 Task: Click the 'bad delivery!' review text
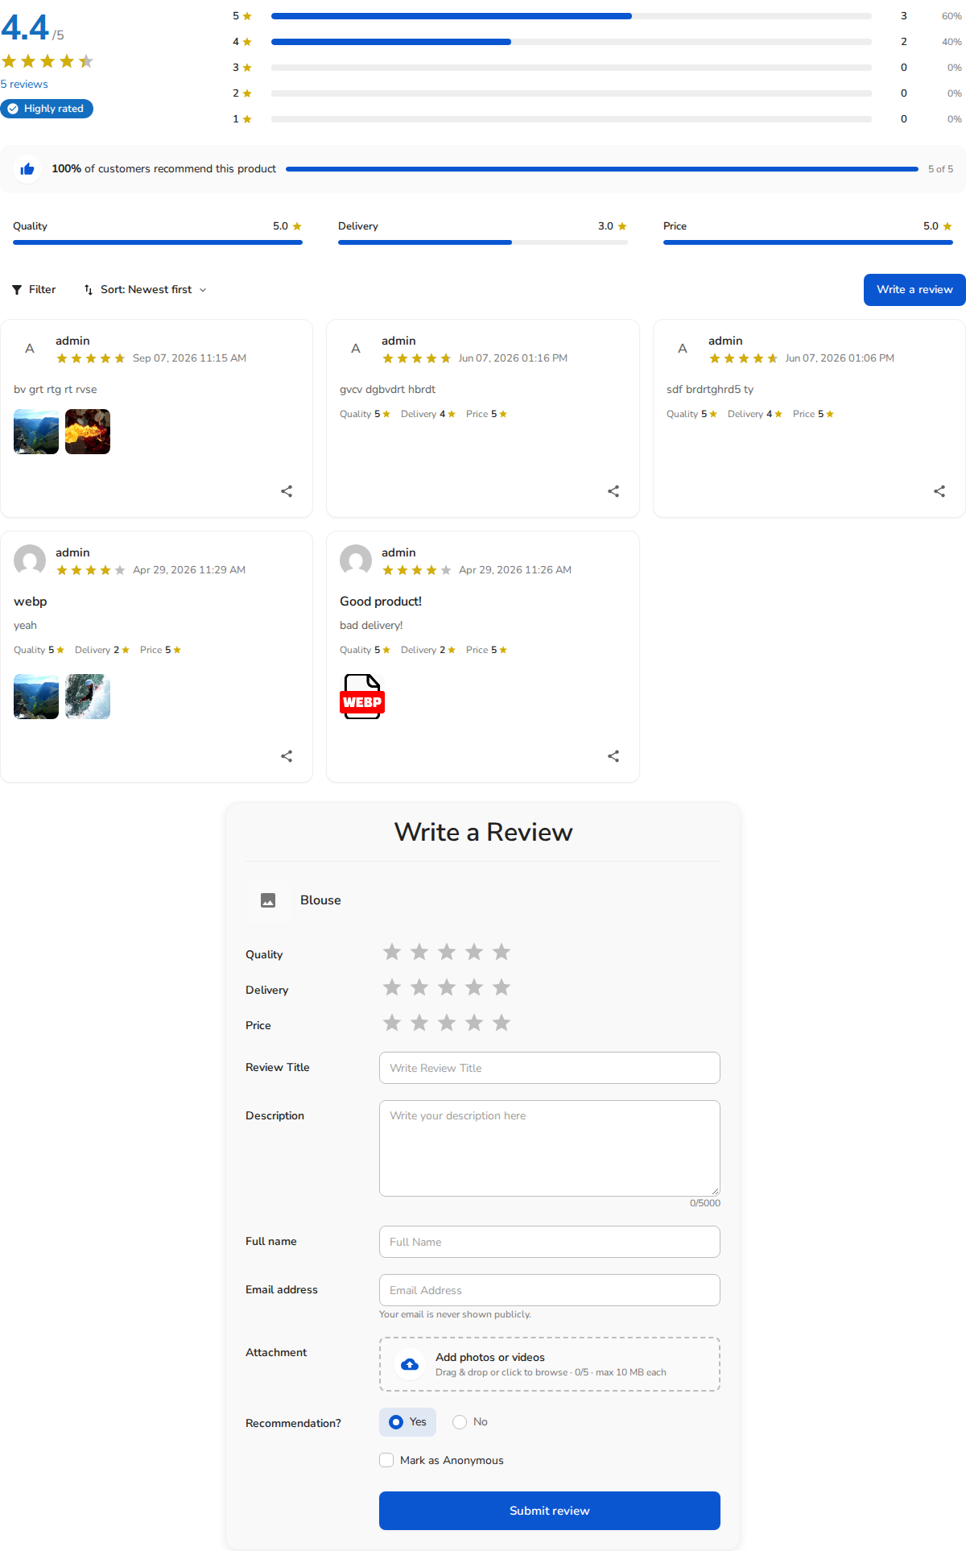371,626
